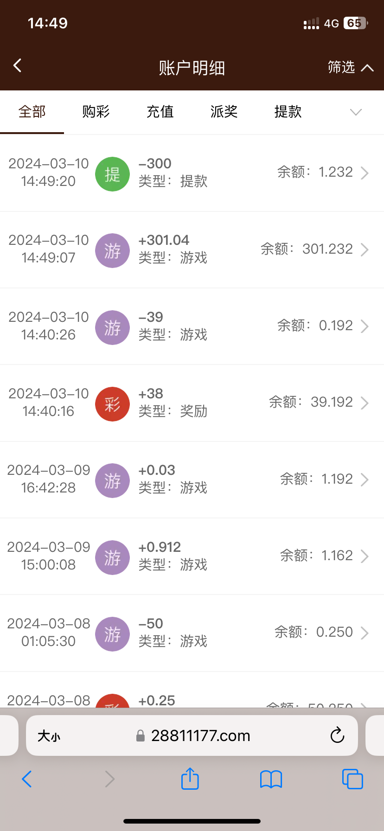Tap the 28811177.com address field
Screen dimensions: 384x831
(x=199, y=736)
